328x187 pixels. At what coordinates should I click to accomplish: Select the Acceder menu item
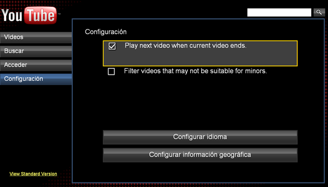[x=36, y=65]
